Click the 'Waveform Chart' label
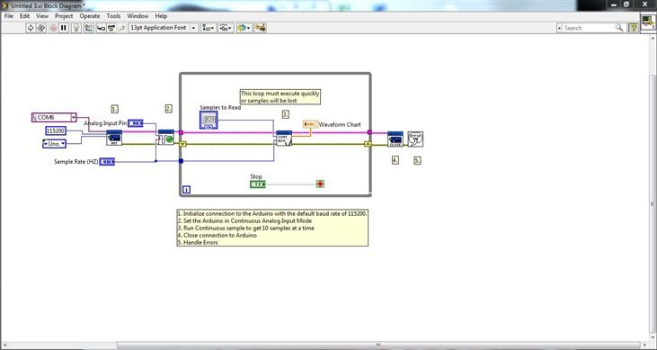 340,125
